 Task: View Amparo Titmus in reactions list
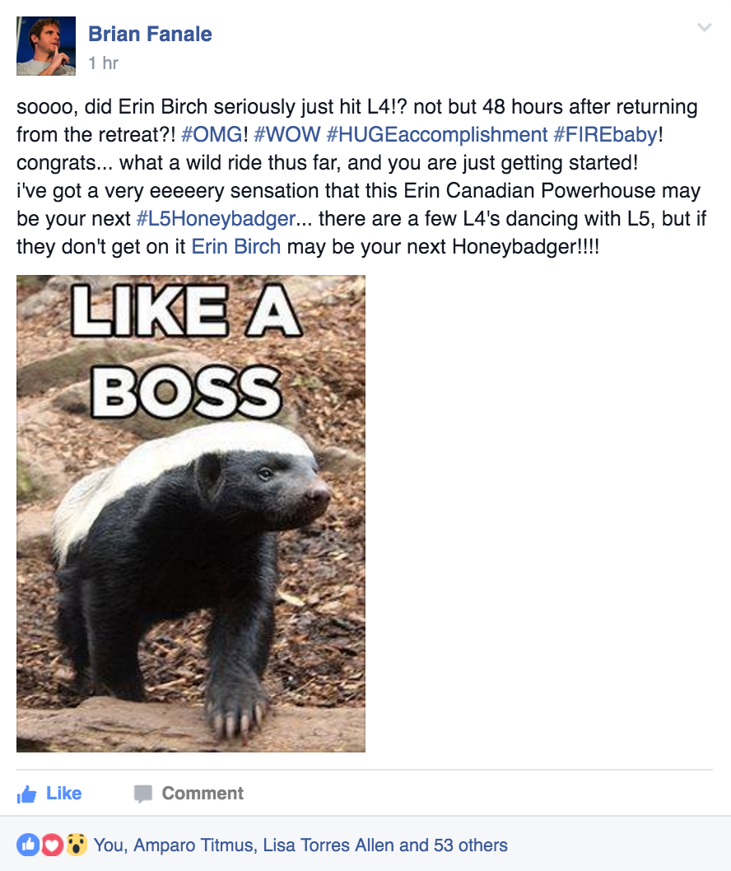click(194, 845)
